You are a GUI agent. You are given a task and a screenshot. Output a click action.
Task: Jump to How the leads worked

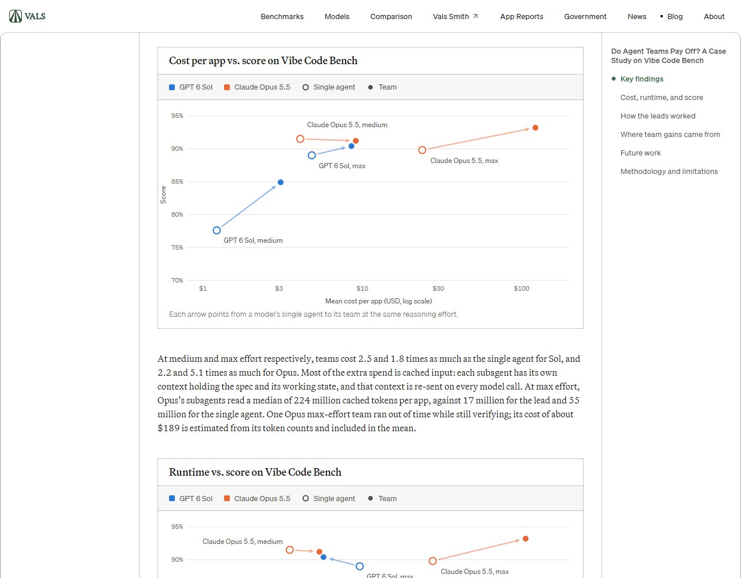coord(658,116)
